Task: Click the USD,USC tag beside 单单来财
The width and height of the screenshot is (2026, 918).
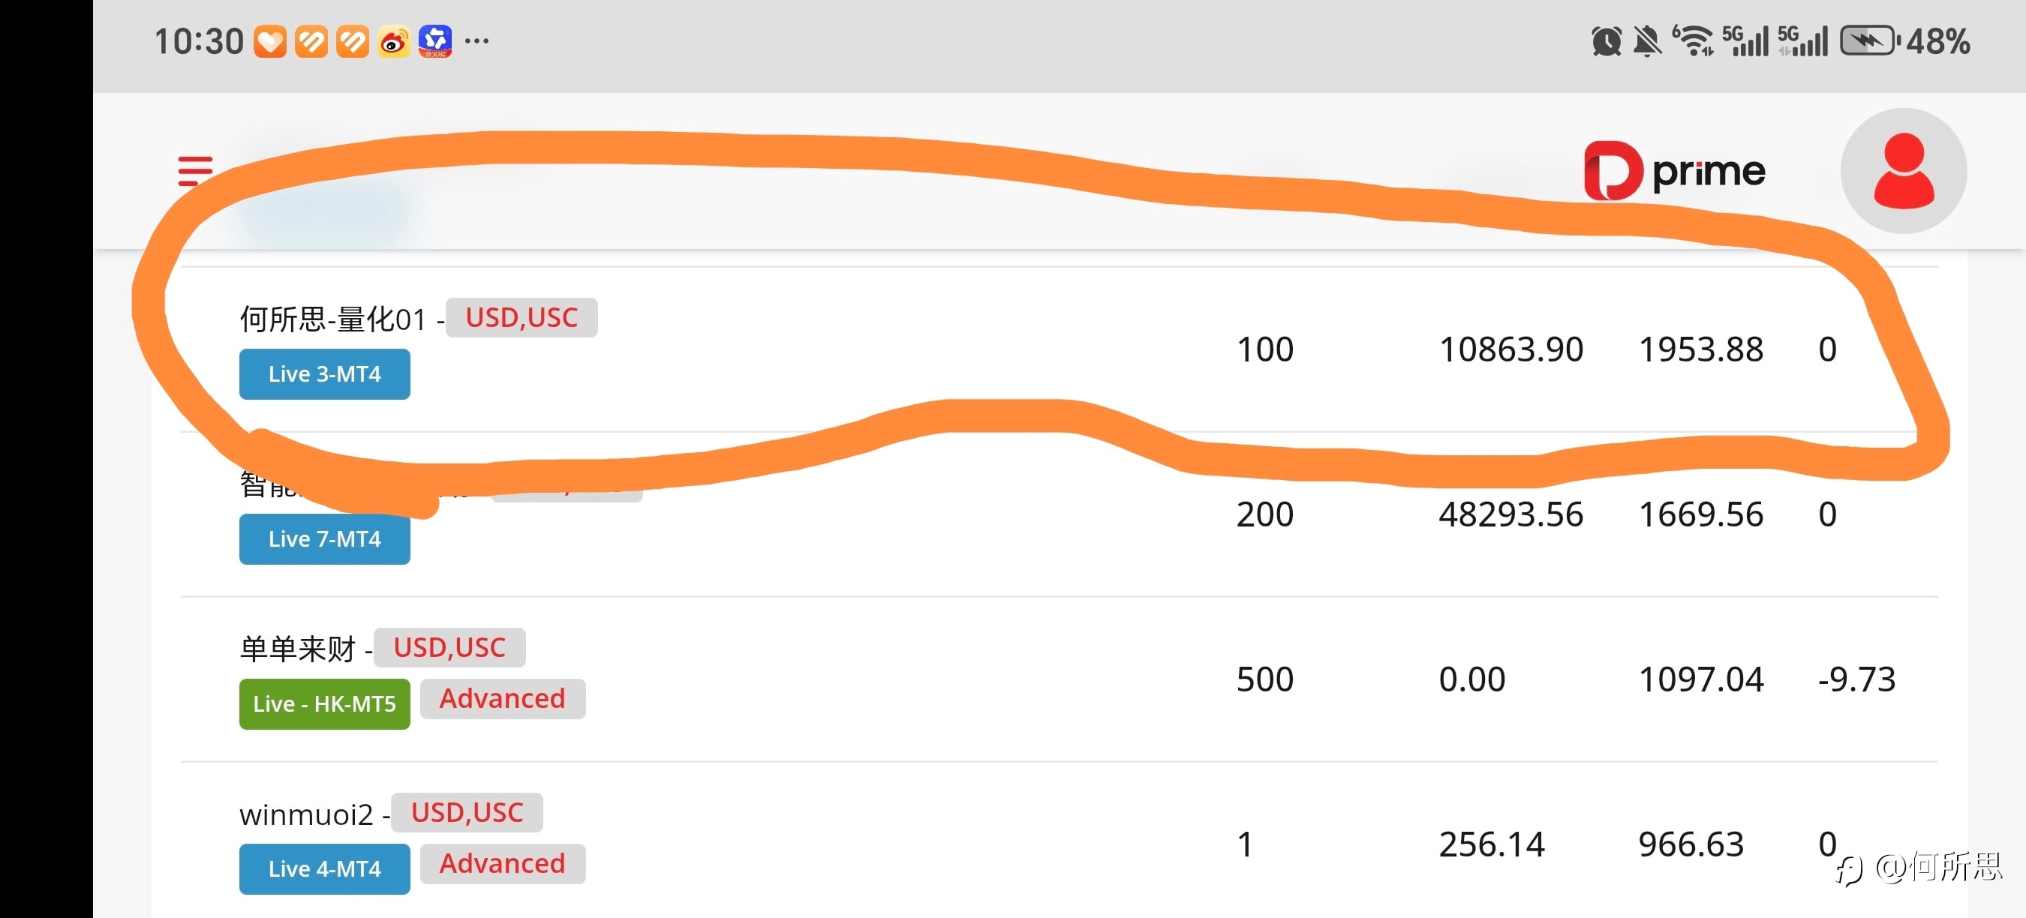Action: tap(449, 648)
